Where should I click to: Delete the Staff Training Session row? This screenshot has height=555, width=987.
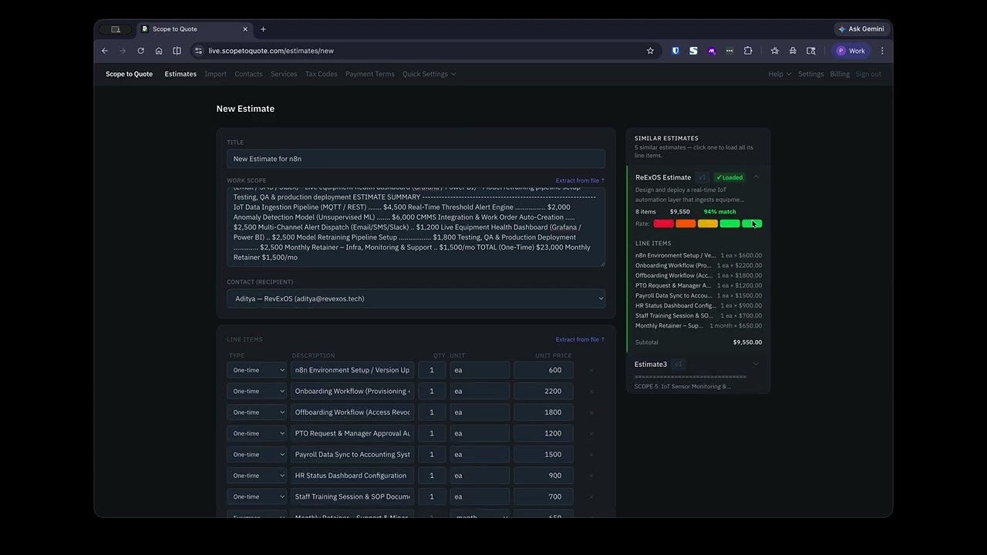pyautogui.click(x=591, y=496)
